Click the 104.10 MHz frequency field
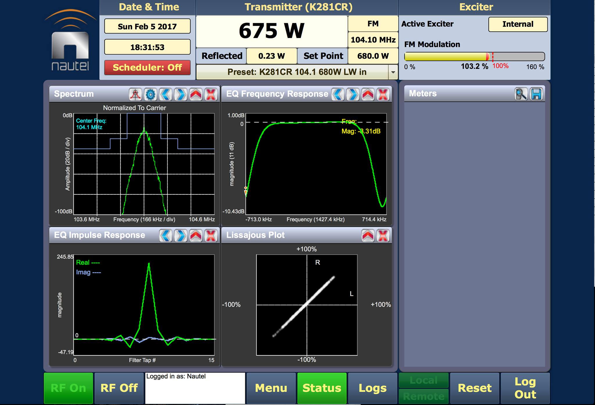The height and width of the screenshot is (405, 595). (373, 40)
